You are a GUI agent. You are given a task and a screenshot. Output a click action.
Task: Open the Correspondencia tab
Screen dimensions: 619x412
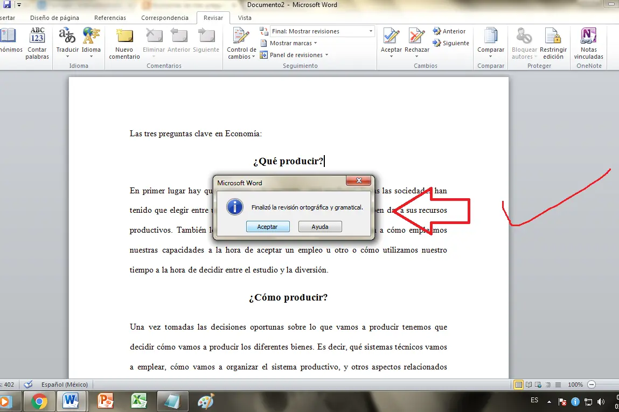click(x=165, y=18)
